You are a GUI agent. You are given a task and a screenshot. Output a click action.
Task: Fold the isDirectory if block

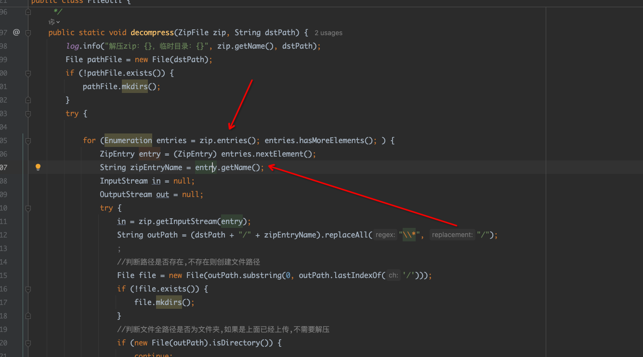tap(28, 343)
